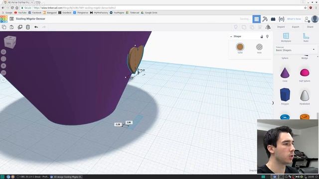The width and height of the screenshot is (319, 179).
Task: Open the Codeblocks braces icon
Action: tap(281, 19)
